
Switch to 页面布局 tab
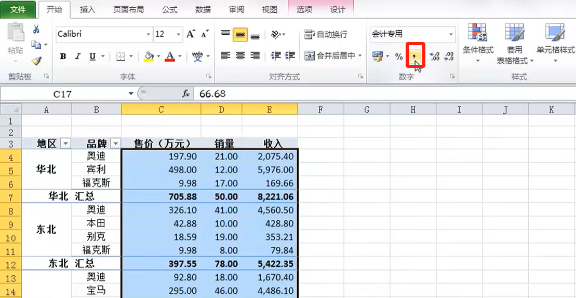[128, 9]
